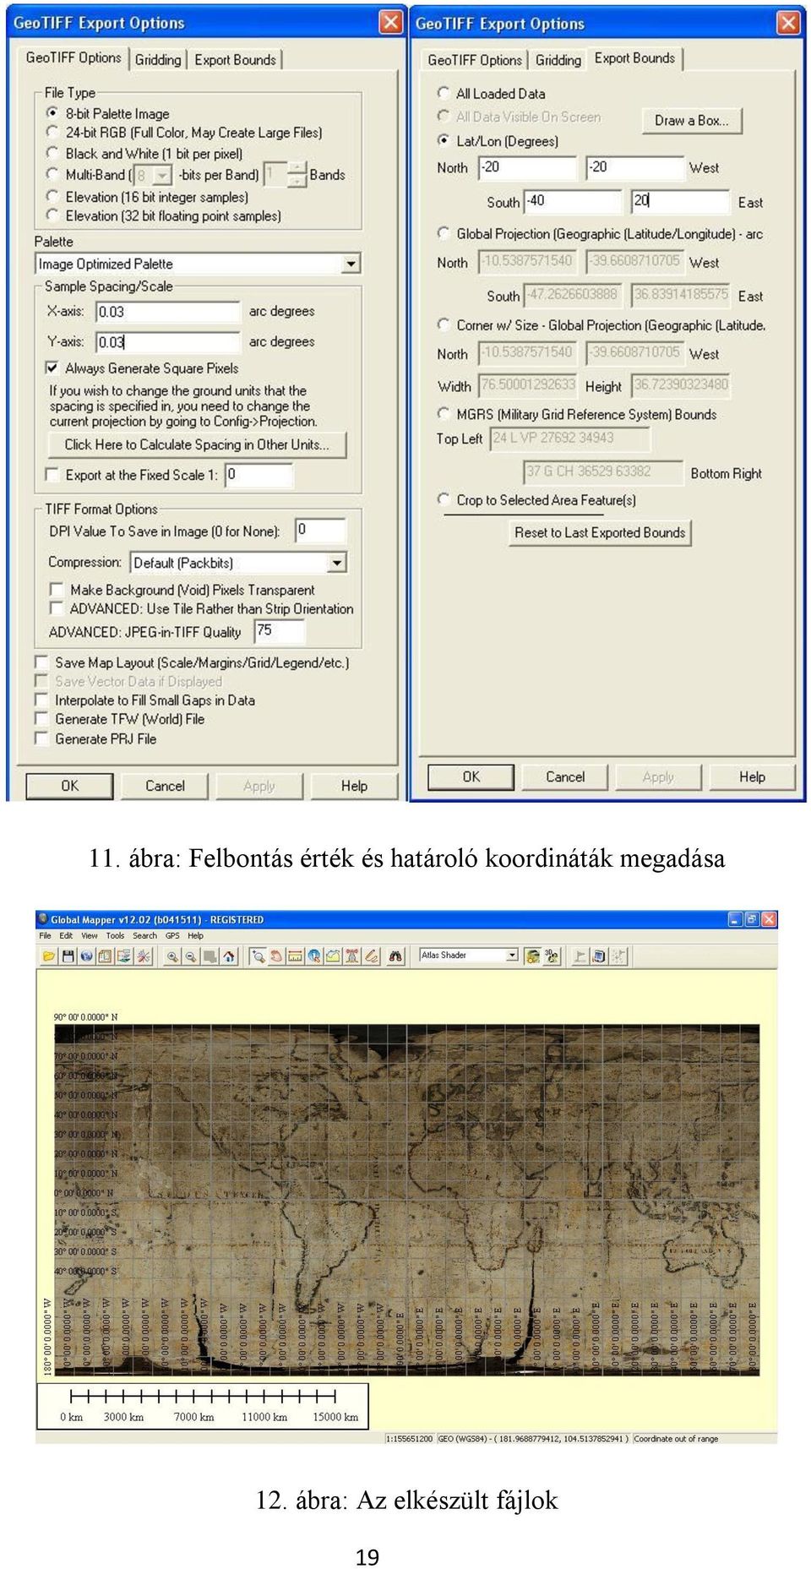Click the GPS device toolbar icon
811x1569 pixels.
tap(599, 956)
